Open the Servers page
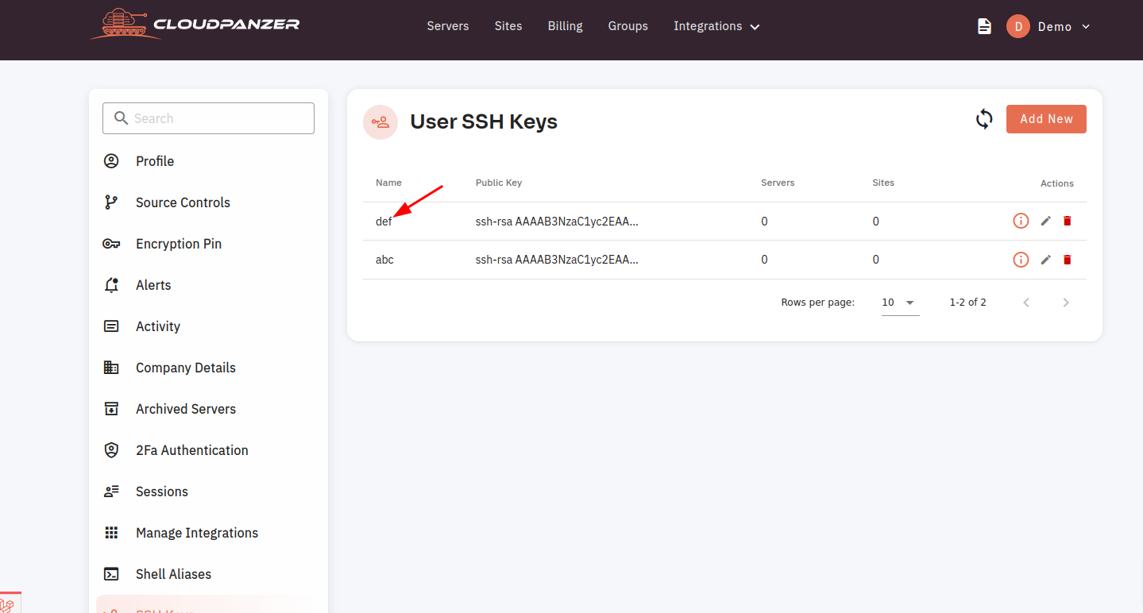 [448, 26]
